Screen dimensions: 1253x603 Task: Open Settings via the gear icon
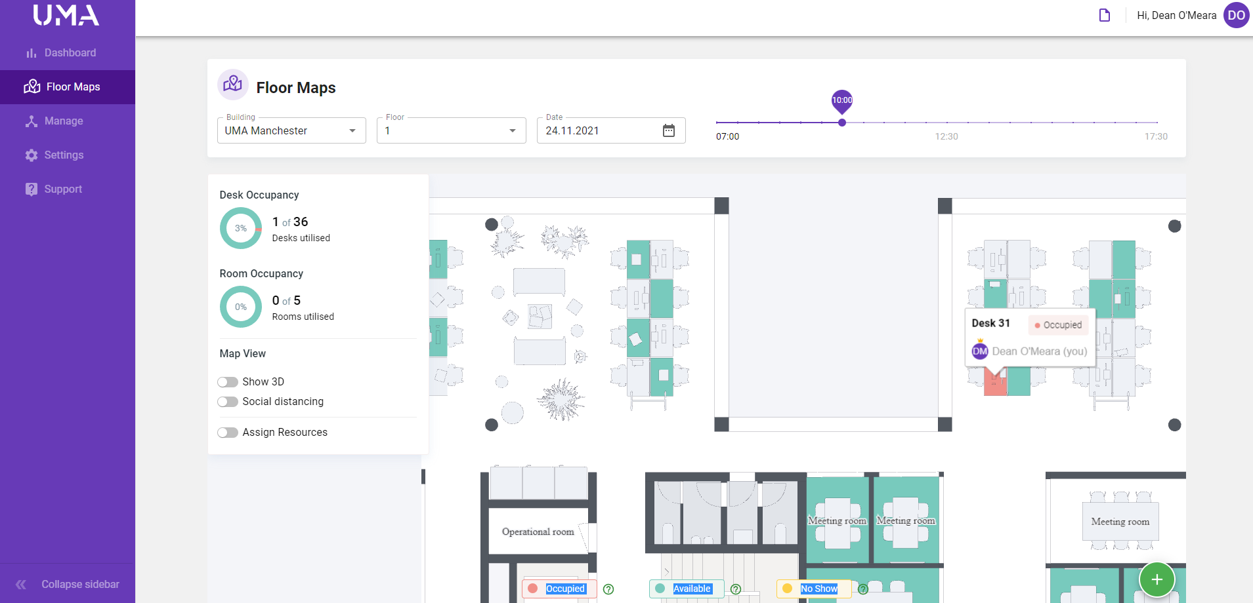point(32,155)
